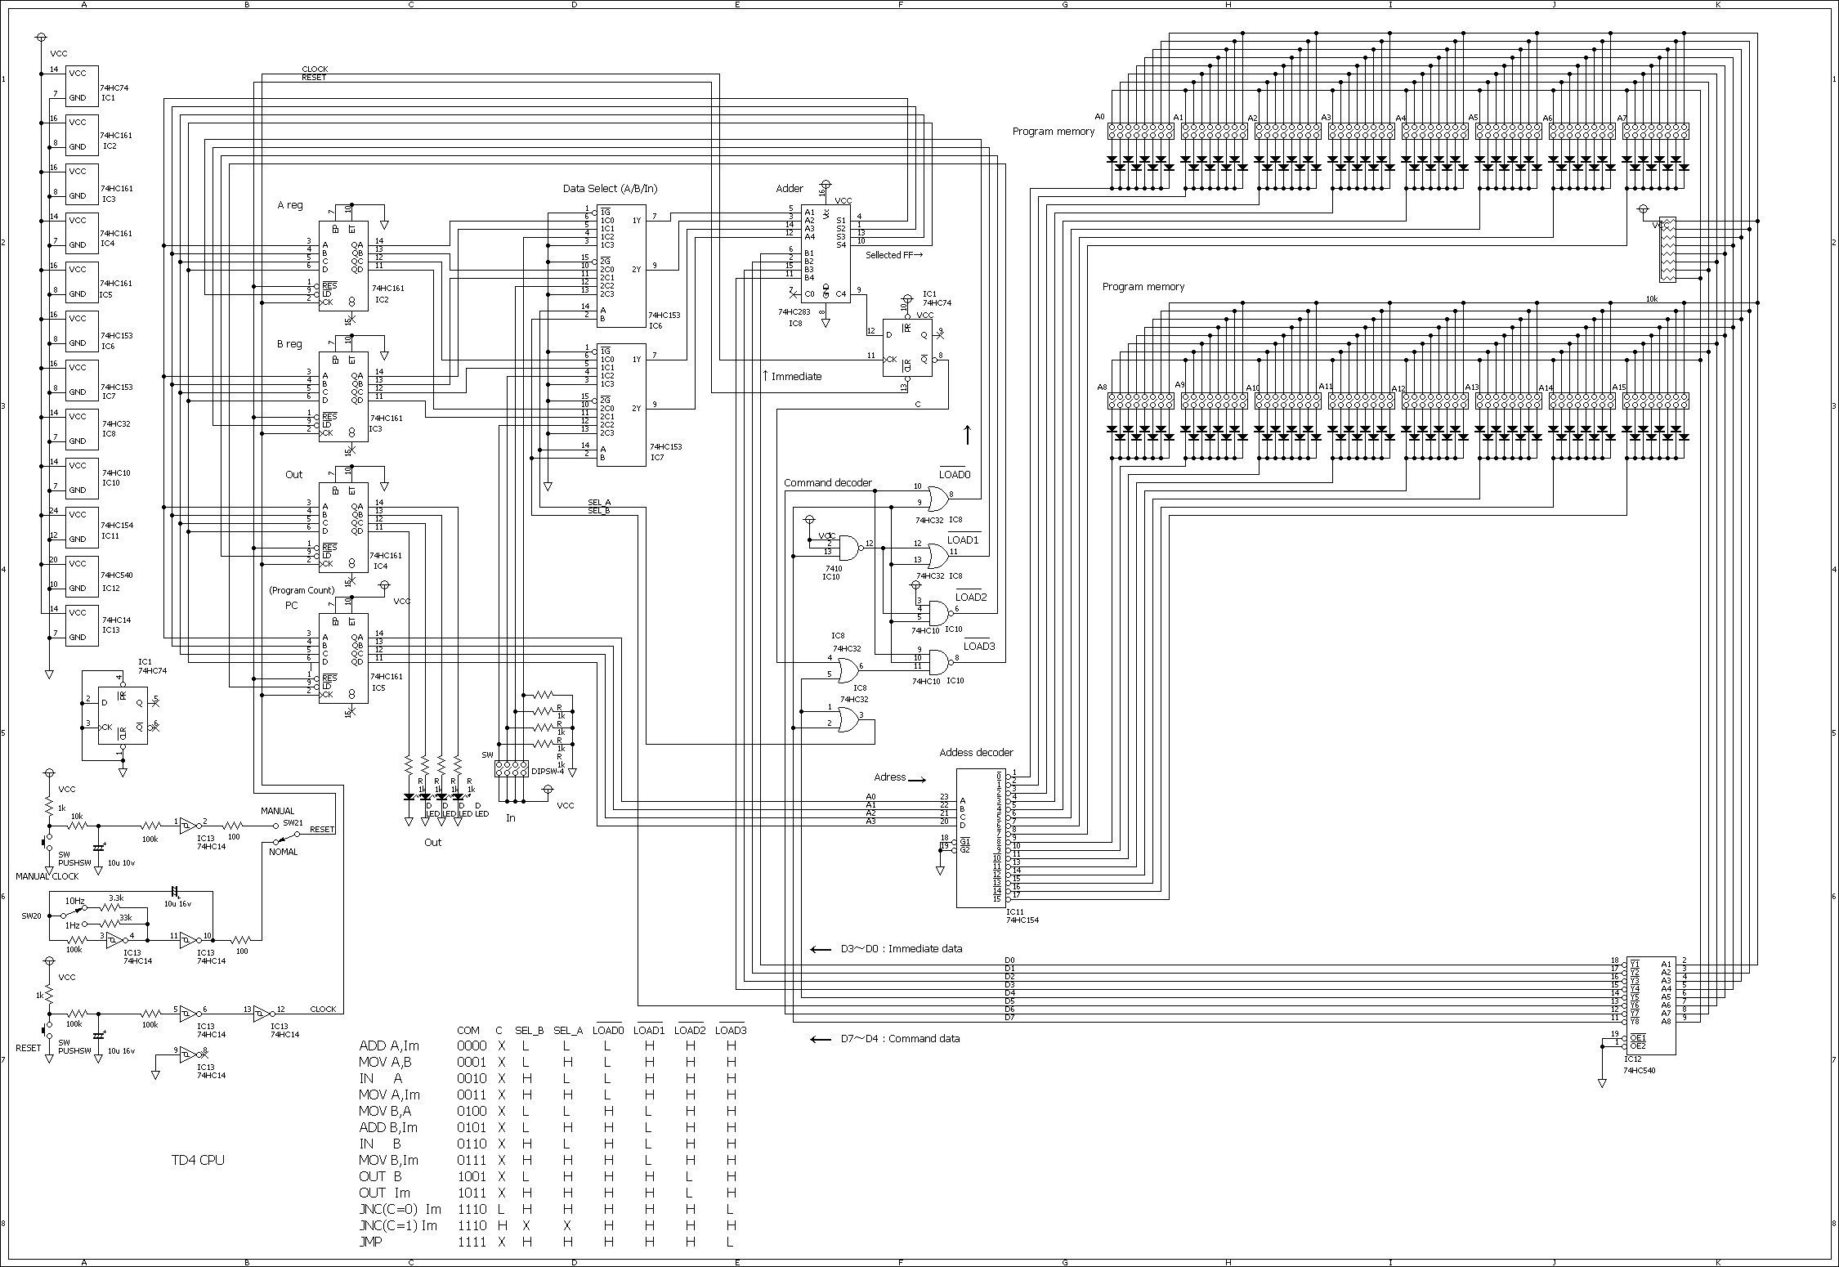Select the A7 program memory DIP switch
This screenshot has width=1839, height=1267.
point(1655,131)
